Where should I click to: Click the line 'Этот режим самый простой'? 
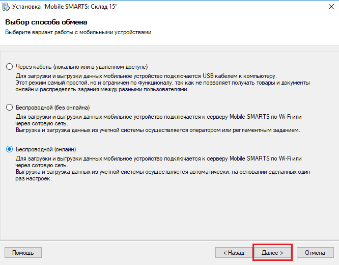click(x=162, y=83)
